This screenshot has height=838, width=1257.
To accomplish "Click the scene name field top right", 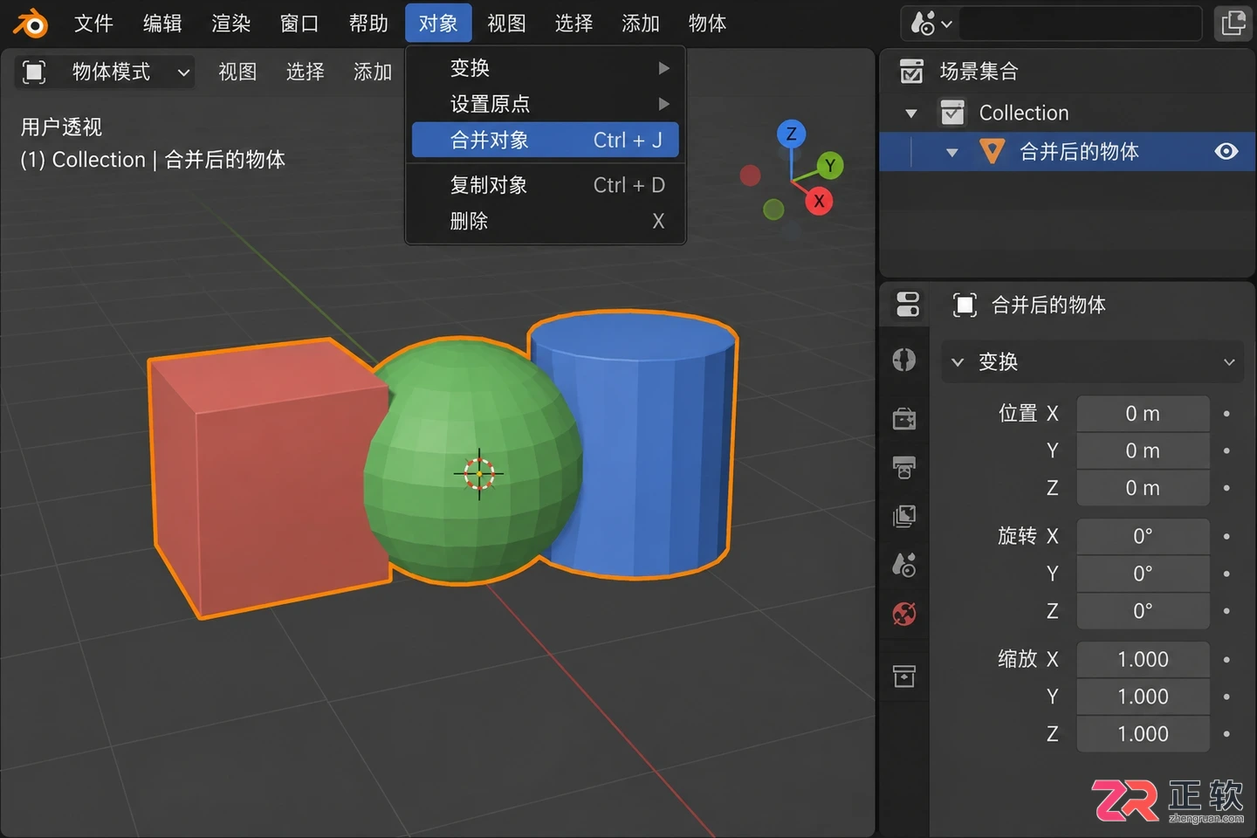I will coord(1080,23).
